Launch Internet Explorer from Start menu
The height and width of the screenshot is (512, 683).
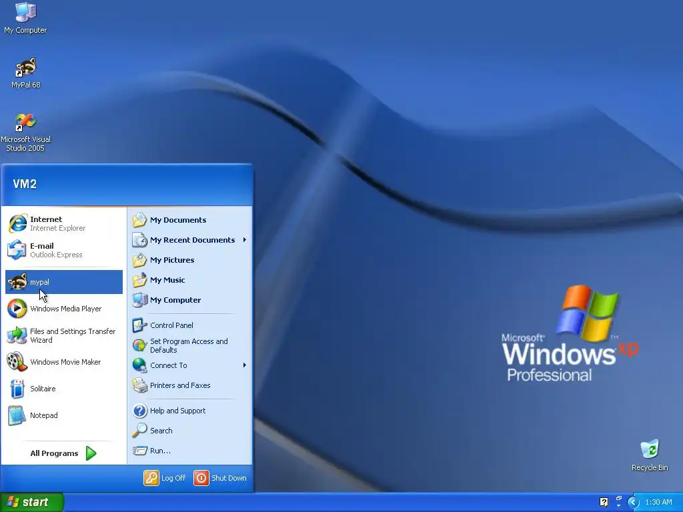(x=64, y=223)
